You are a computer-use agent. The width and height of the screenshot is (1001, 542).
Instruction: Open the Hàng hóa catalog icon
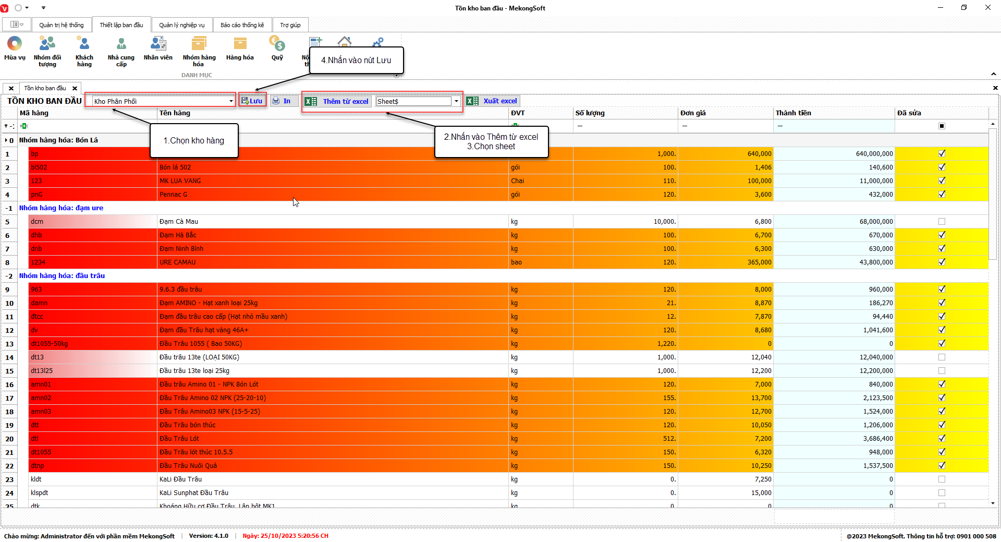click(240, 44)
